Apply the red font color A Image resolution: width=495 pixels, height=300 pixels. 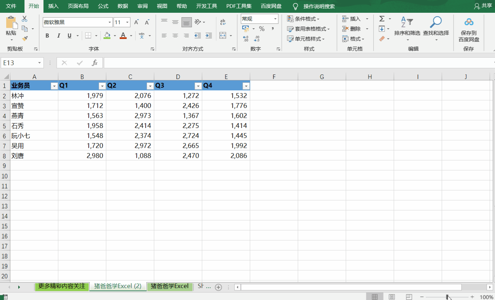(x=123, y=36)
